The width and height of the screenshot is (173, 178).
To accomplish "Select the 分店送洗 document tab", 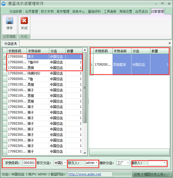I will tap(10, 44).
